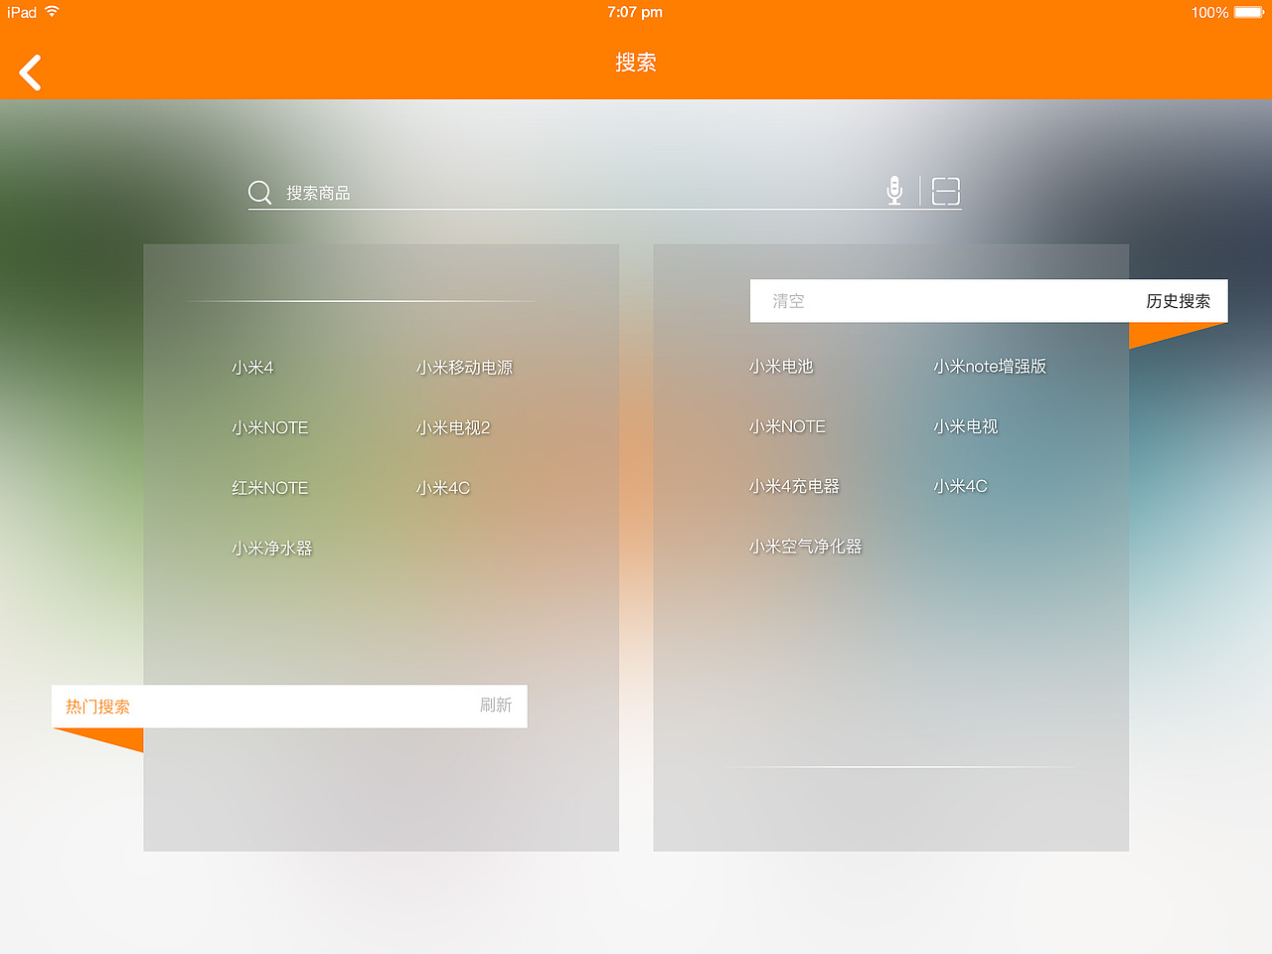Select history item 小米电池
1272x954 pixels.
781,367
